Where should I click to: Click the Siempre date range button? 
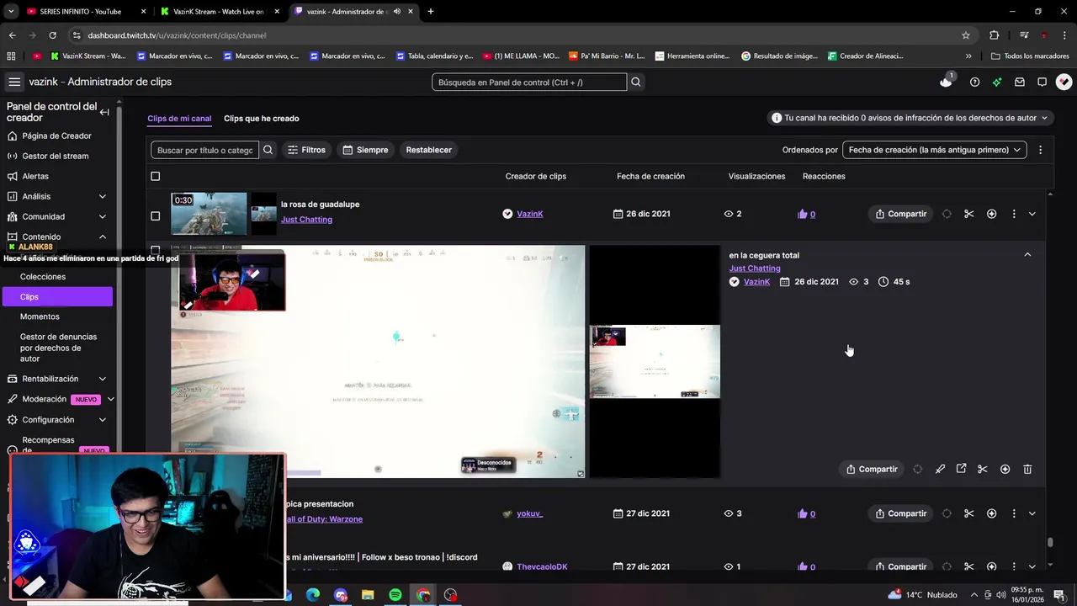click(x=365, y=150)
